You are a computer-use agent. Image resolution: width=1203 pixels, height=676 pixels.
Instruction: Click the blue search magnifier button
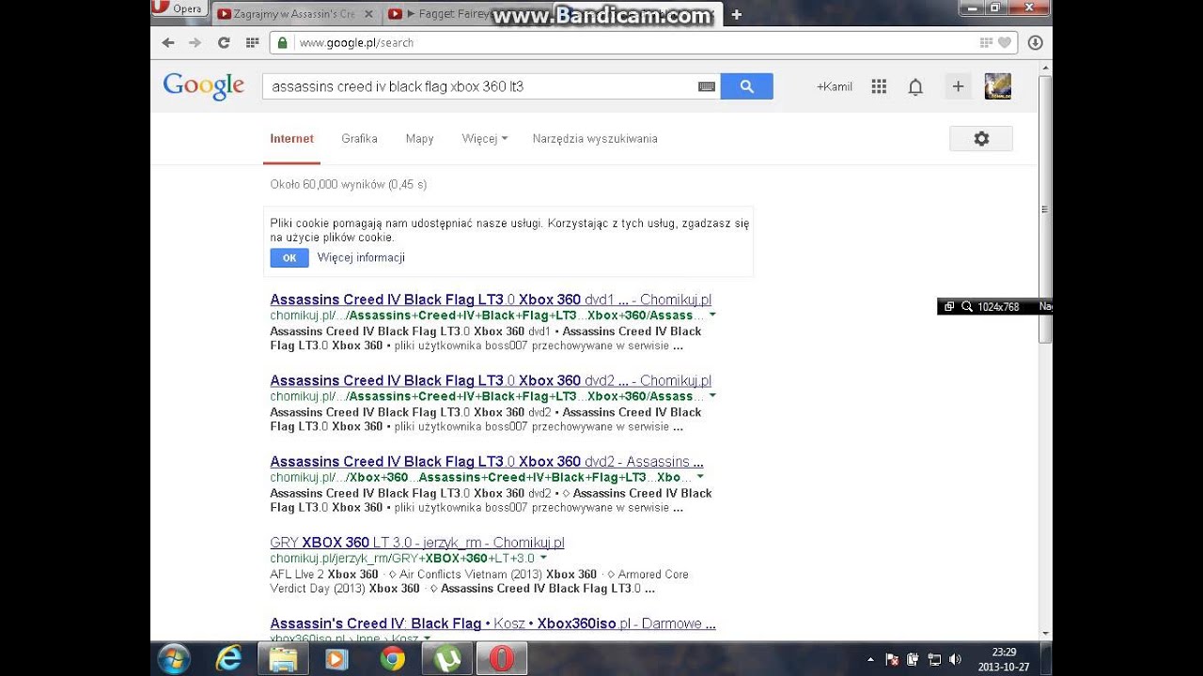[x=747, y=86]
